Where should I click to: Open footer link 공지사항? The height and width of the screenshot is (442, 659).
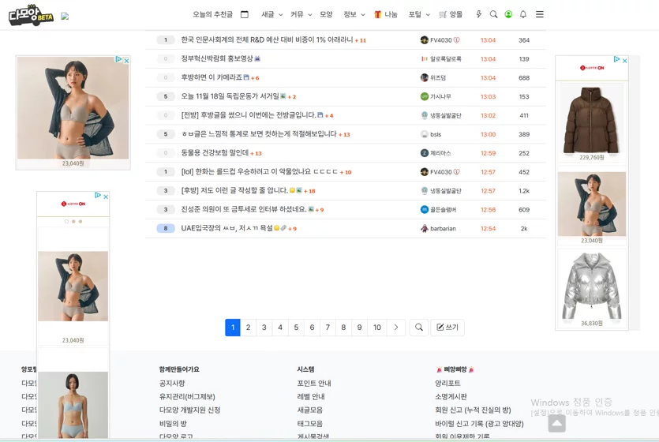tap(172, 383)
